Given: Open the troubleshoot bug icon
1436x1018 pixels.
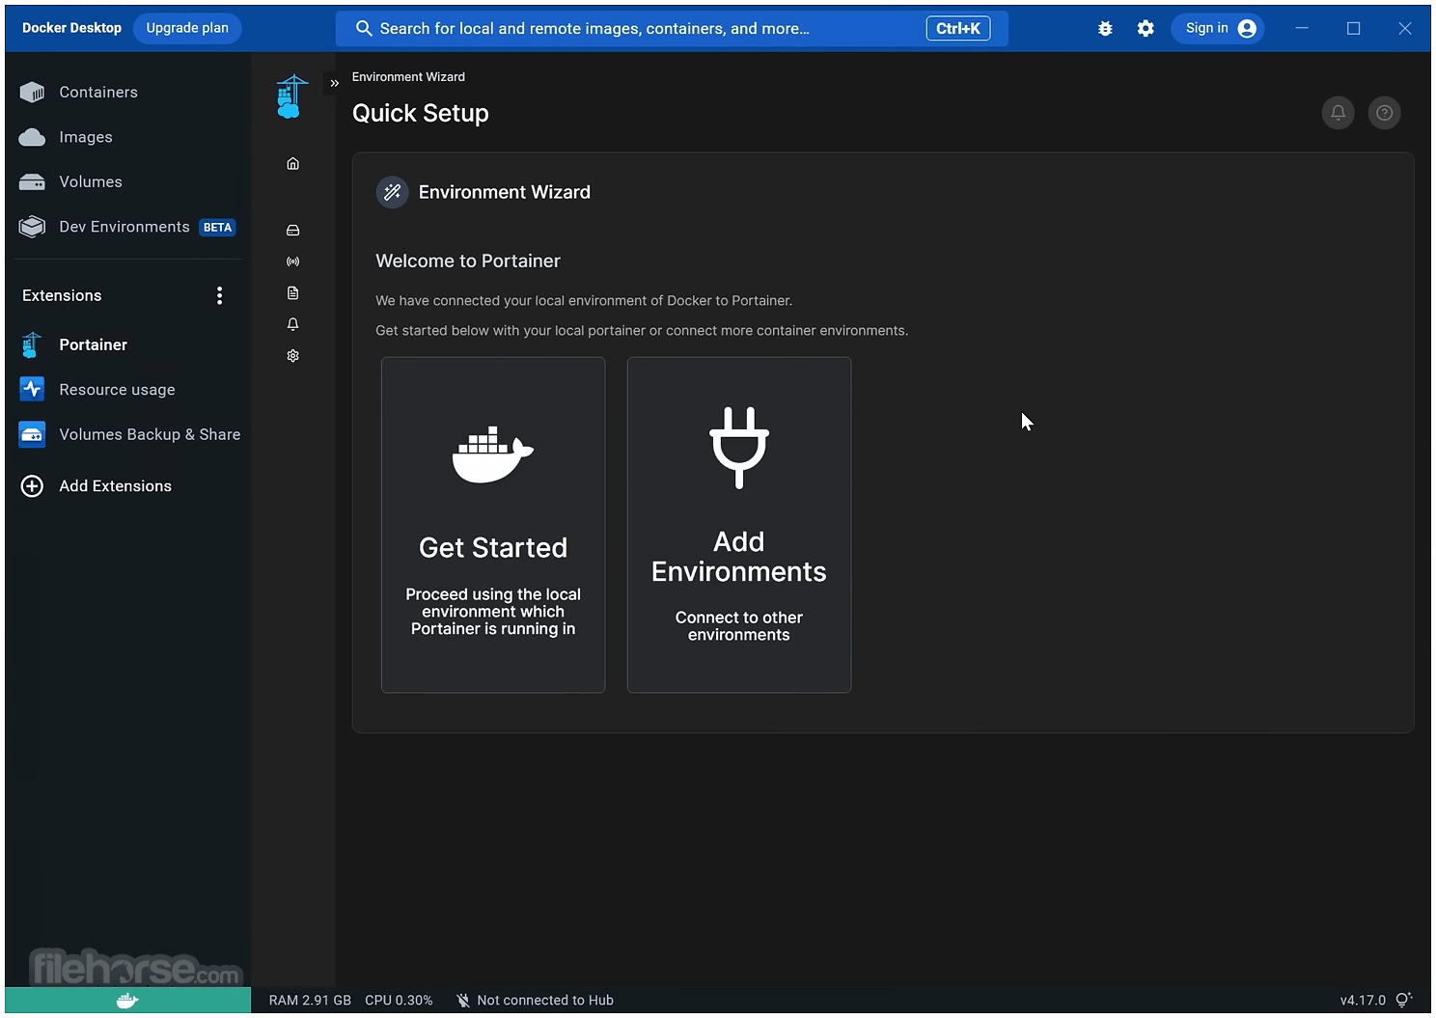Looking at the screenshot, I should (1105, 29).
